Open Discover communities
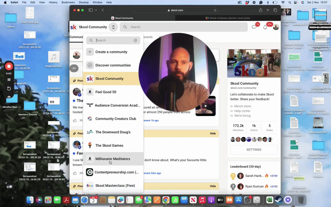The width and height of the screenshot is (331, 207). pyautogui.click(x=113, y=65)
